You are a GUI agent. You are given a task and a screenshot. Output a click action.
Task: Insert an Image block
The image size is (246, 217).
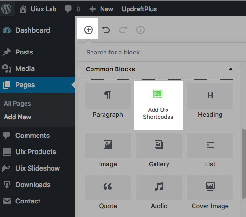(x=108, y=150)
